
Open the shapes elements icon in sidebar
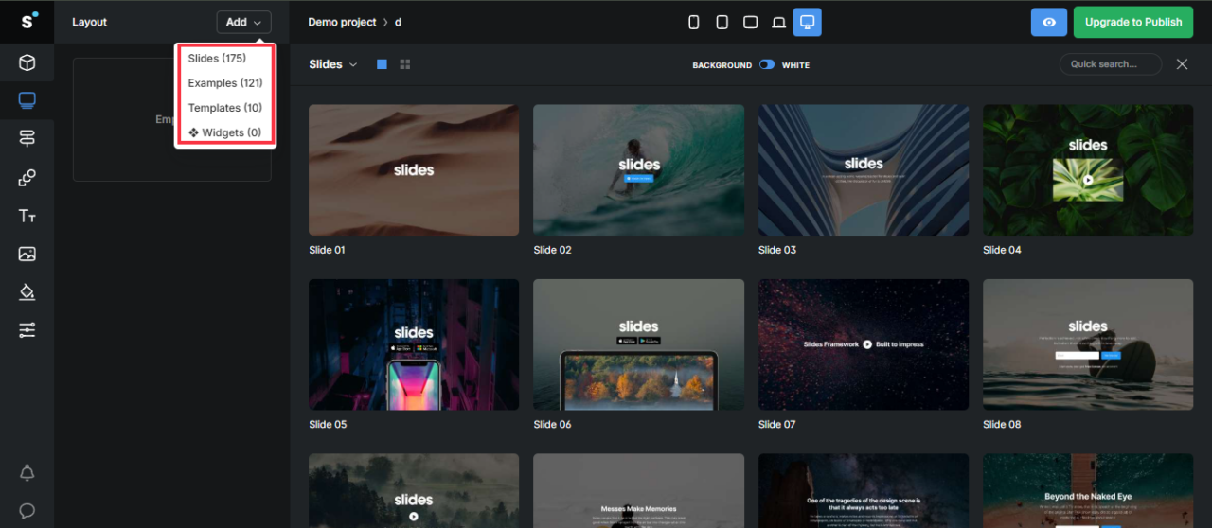click(27, 178)
